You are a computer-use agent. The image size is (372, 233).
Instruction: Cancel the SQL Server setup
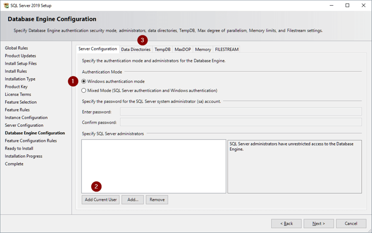[x=351, y=224]
